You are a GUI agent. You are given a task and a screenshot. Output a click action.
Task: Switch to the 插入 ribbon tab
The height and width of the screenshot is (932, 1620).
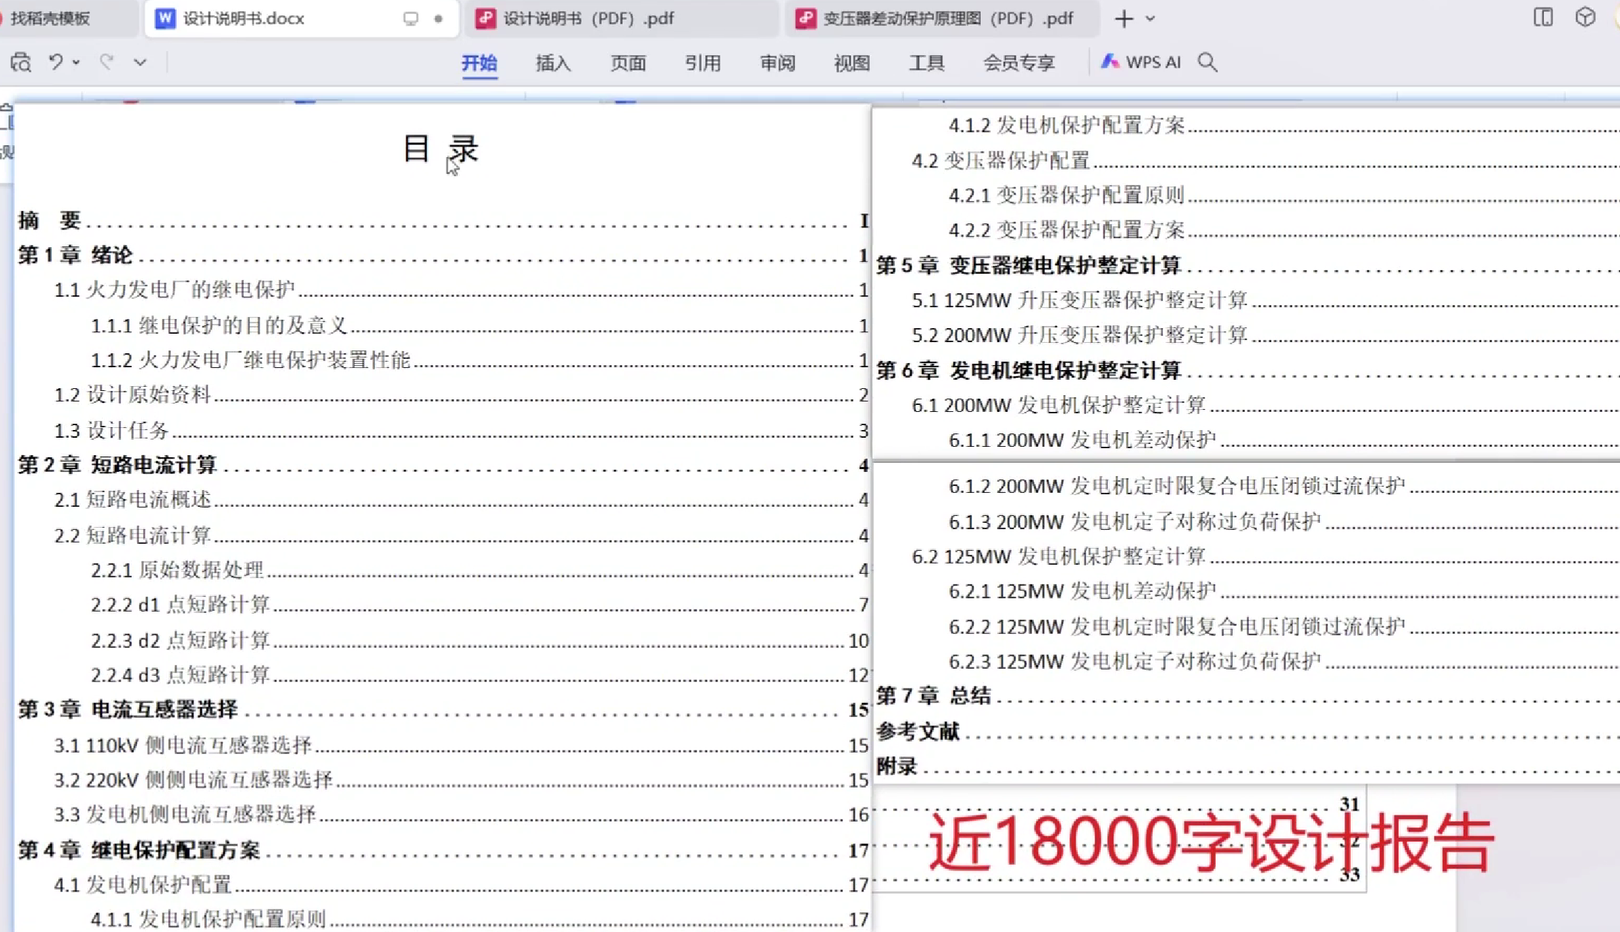[553, 63]
